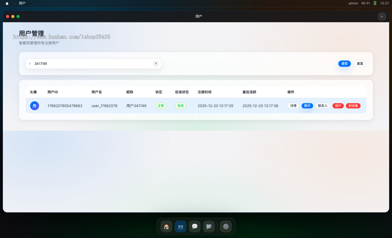Open the chat bubble dock icon
The height and width of the screenshot is (238, 392).
click(195, 226)
